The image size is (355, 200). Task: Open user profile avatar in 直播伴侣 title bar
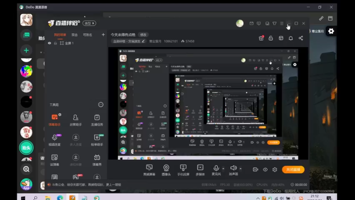(x=240, y=24)
